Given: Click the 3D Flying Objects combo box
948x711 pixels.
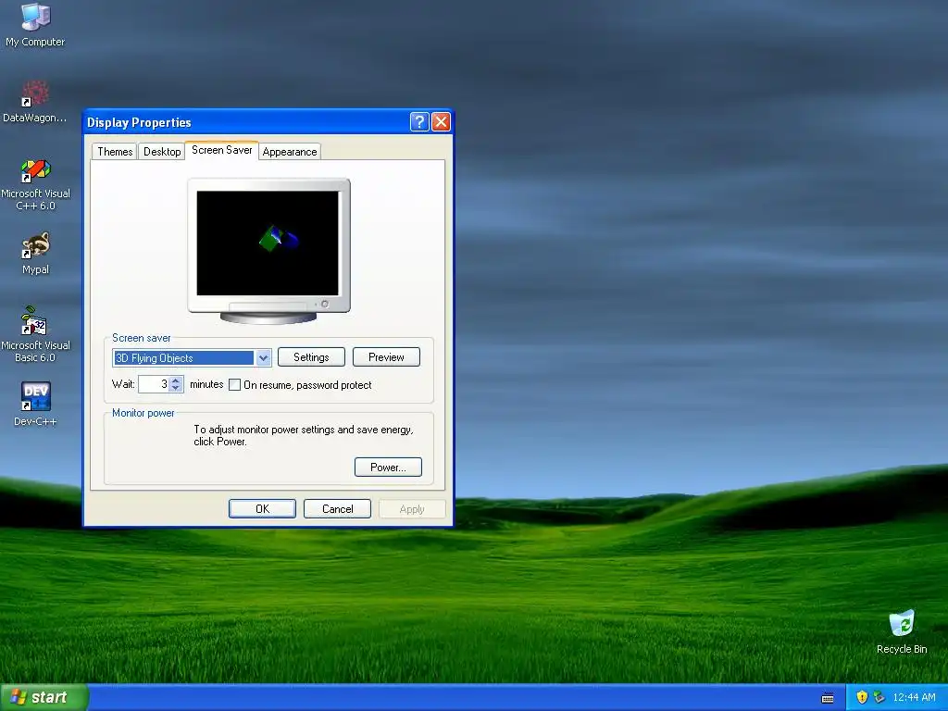Looking at the screenshot, I should point(192,358).
